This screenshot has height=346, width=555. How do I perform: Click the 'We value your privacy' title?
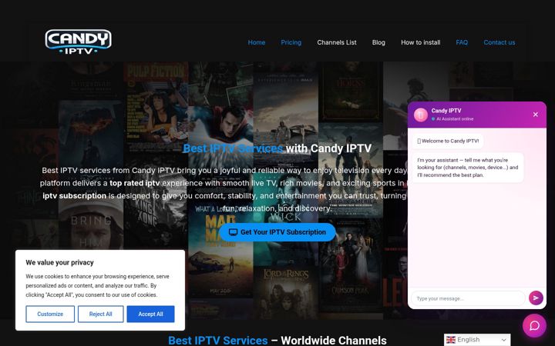click(x=59, y=262)
